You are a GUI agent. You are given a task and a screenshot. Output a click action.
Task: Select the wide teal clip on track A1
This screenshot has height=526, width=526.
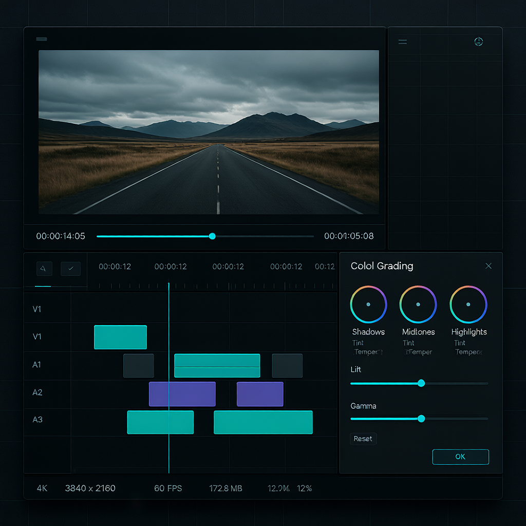217,366
